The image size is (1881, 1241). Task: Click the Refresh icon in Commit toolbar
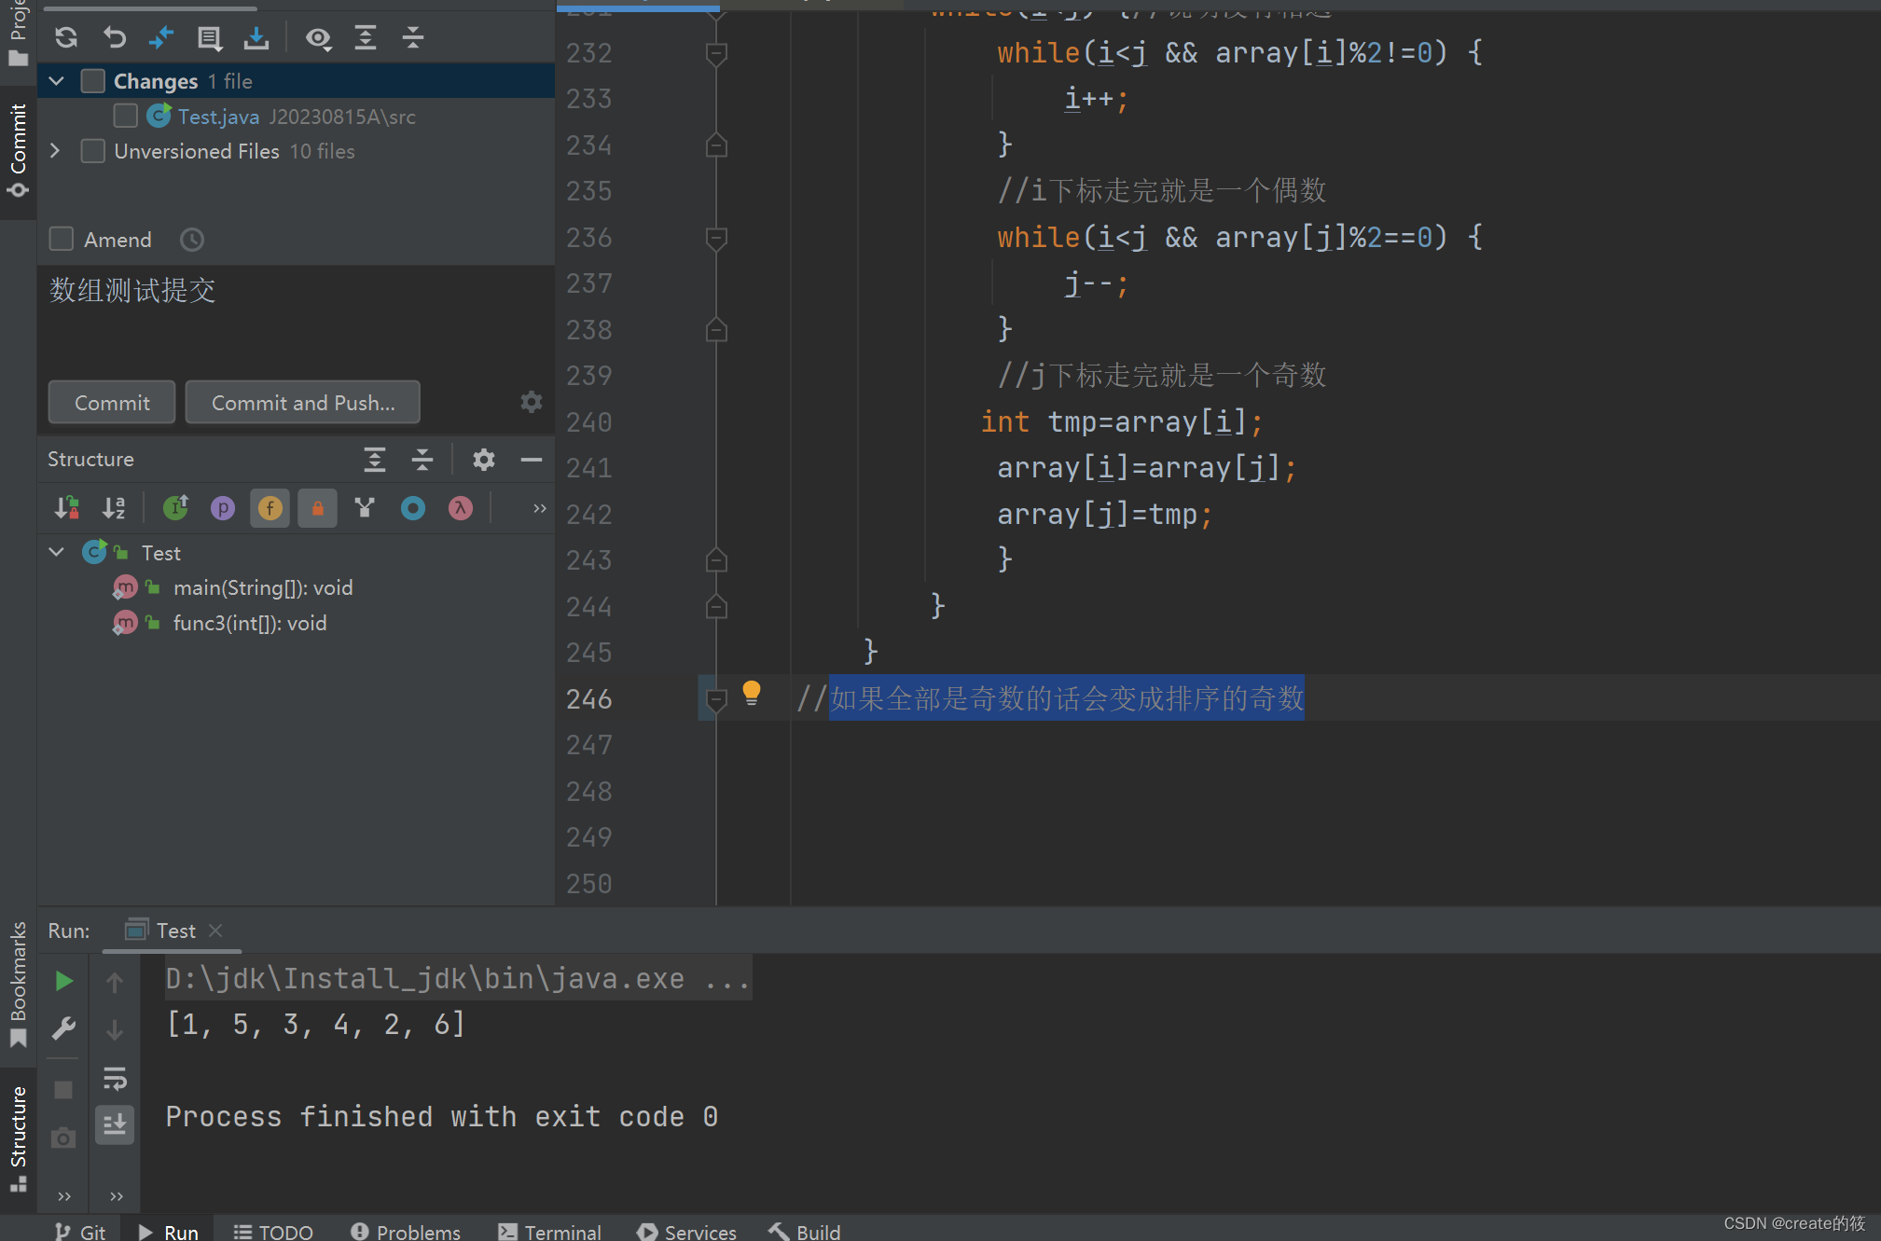(66, 38)
